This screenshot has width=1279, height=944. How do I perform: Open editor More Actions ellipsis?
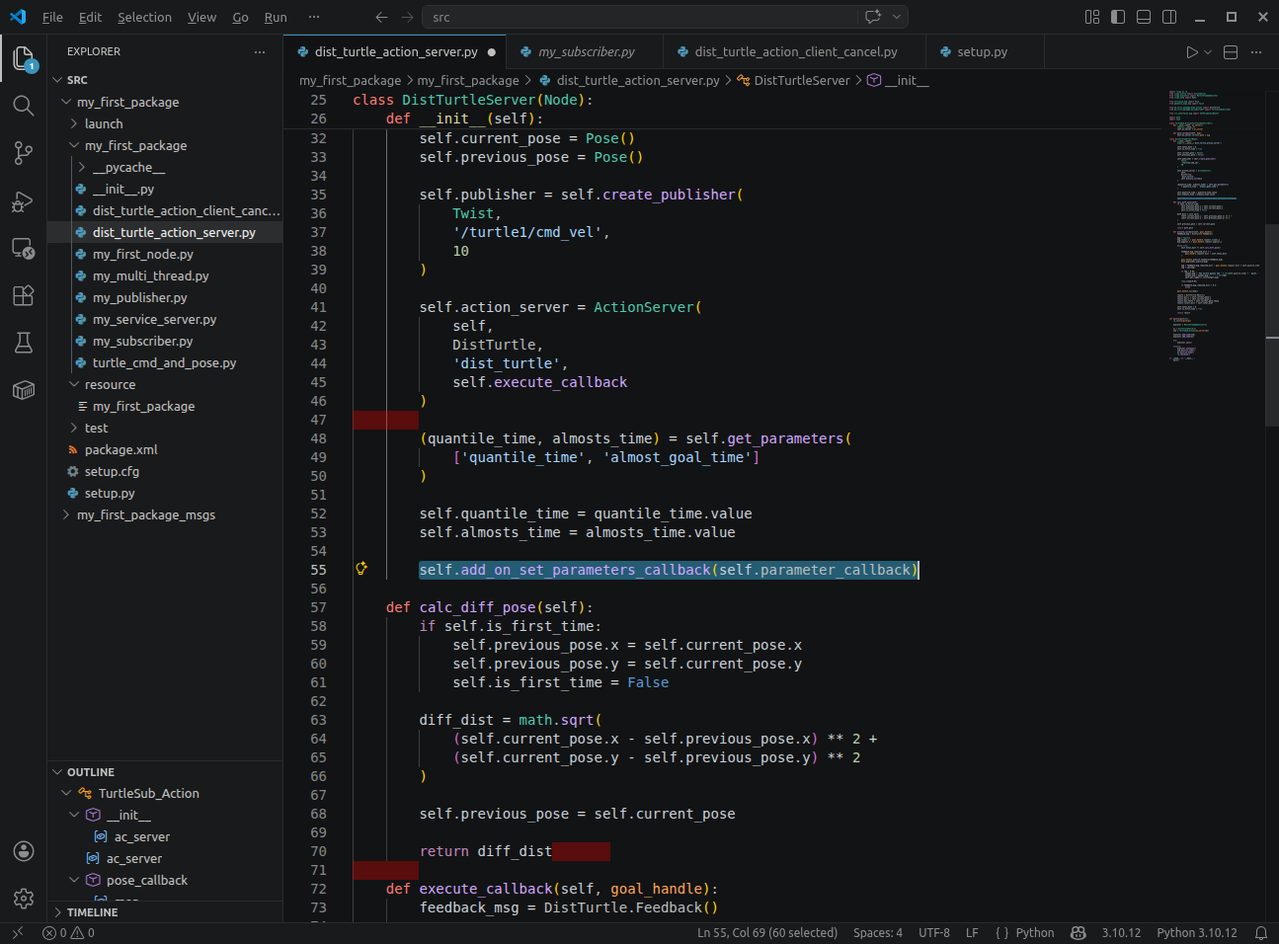pyautogui.click(x=1256, y=52)
